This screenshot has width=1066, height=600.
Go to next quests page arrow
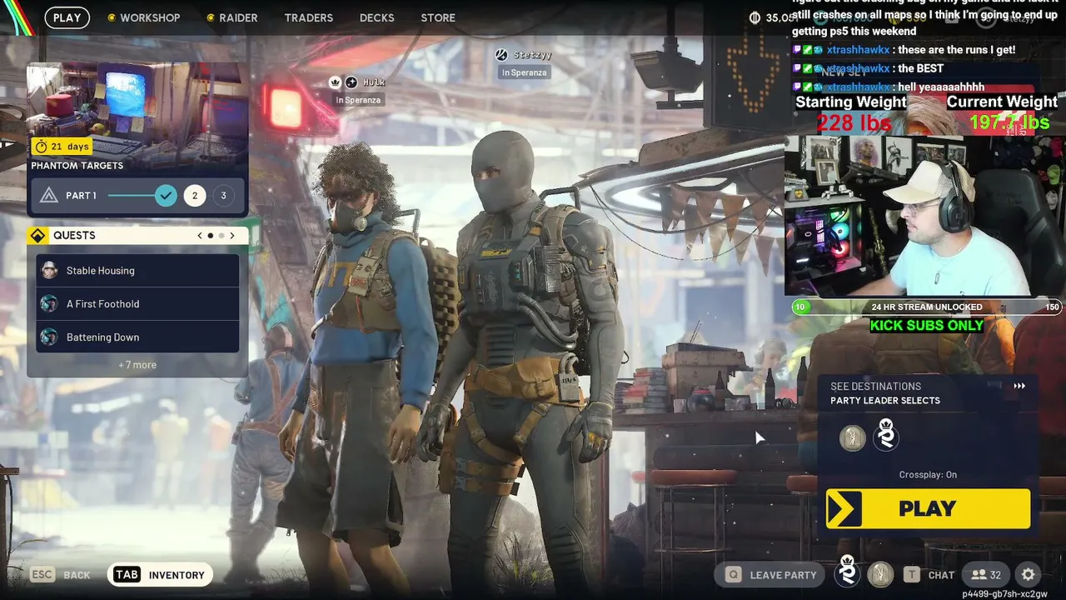coord(232,236)
